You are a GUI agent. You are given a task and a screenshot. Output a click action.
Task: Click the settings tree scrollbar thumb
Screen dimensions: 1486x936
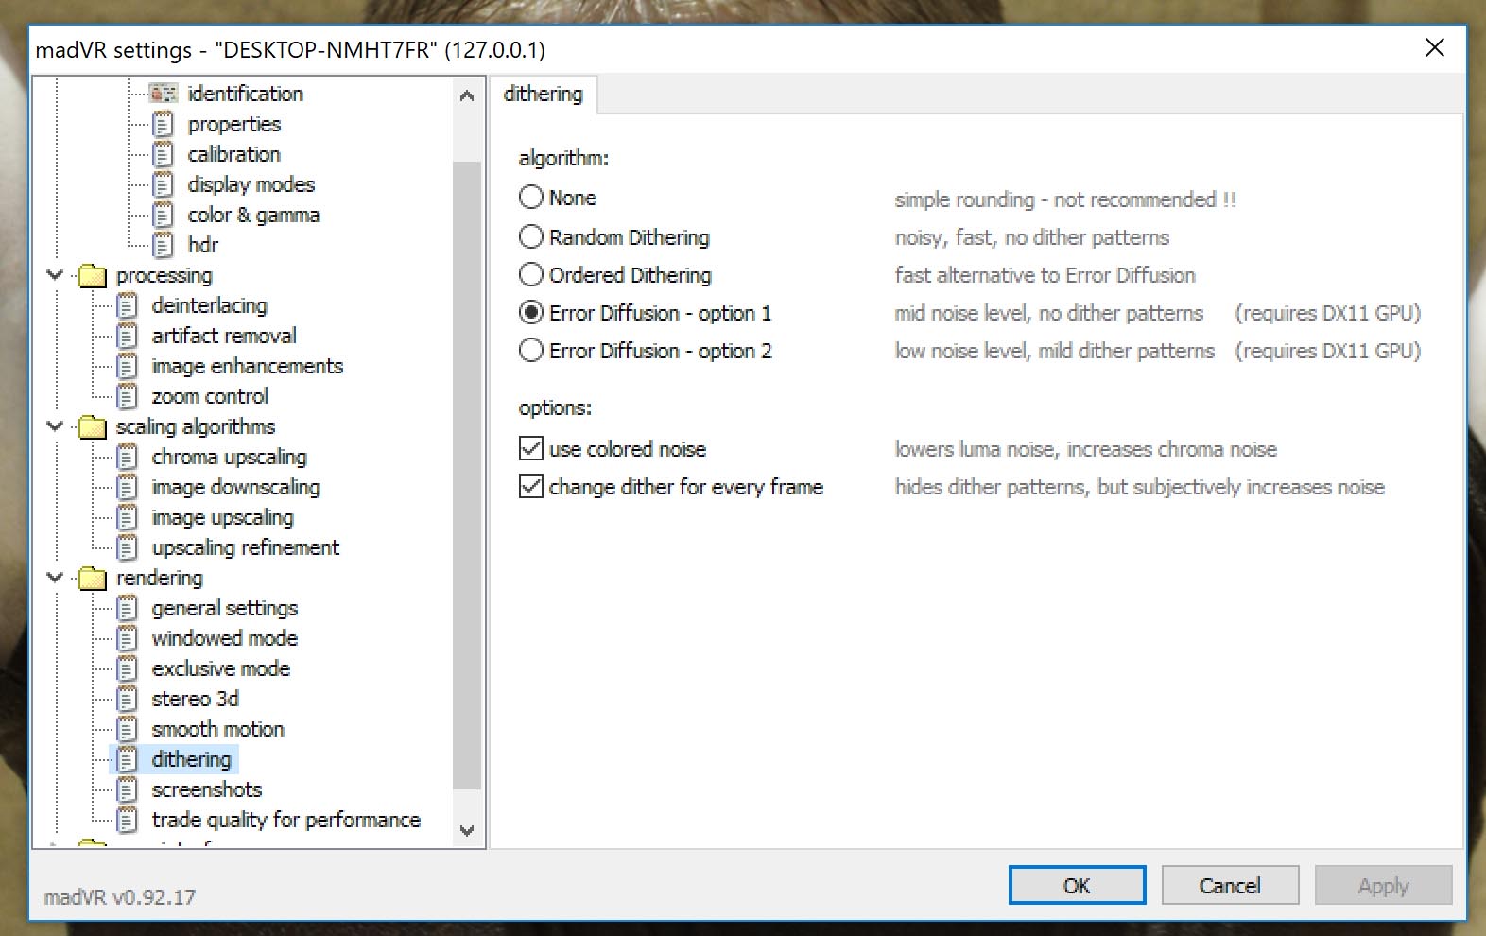point(466,475)
